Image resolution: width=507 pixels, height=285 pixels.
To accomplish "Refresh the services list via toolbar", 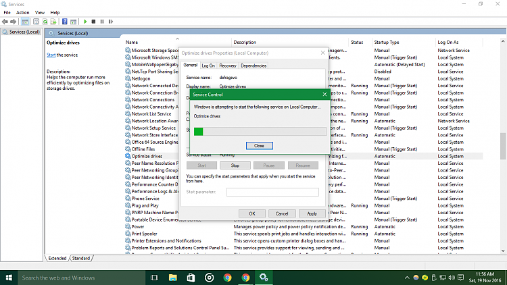I will tap(45, 22).
